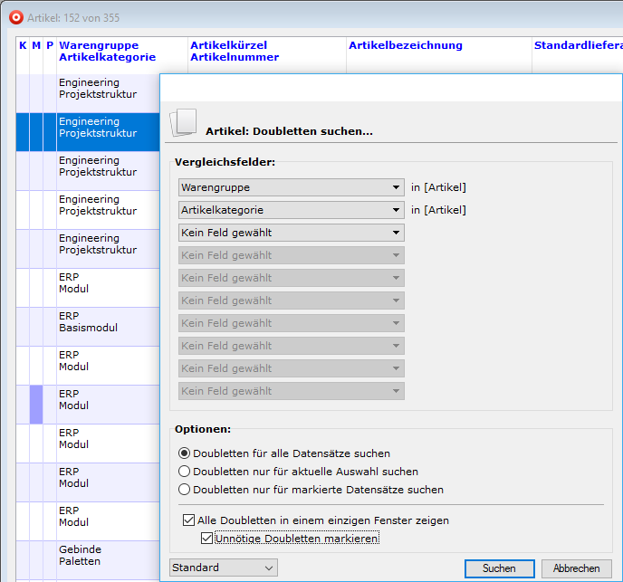Select 'Doubletten nur für markierte Datensätze suchen'
This screenshot has height=582, width=623.
click(x=185, y=490)
